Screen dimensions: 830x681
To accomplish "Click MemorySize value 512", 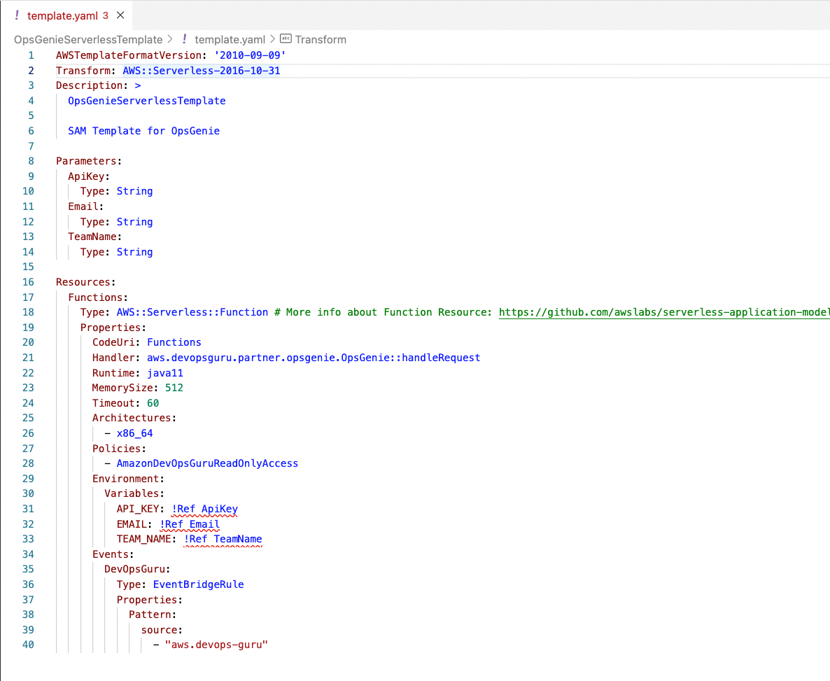I will (174, 388).
